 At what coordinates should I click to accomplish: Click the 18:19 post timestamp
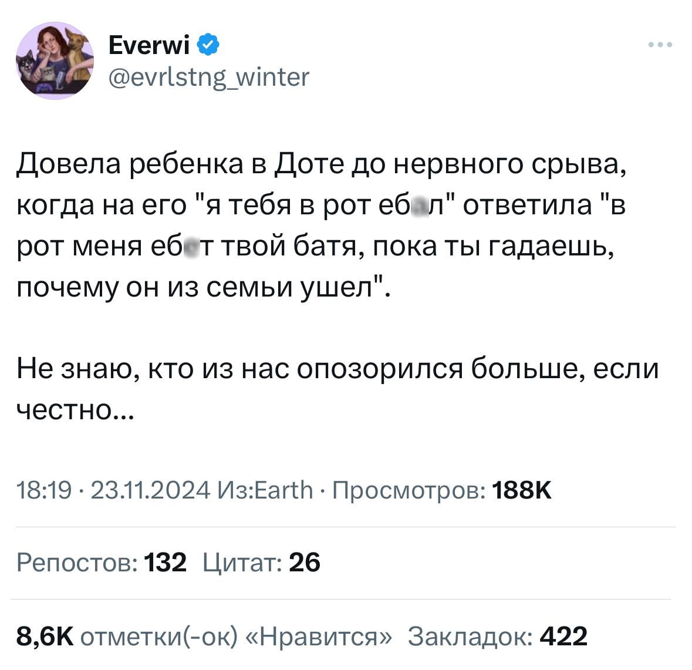(x=44, y=489)
